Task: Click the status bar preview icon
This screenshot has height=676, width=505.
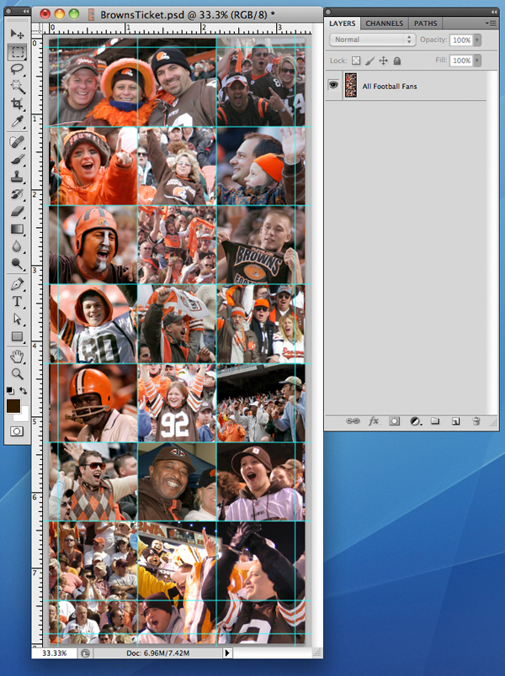Action: tap(86, 653)
